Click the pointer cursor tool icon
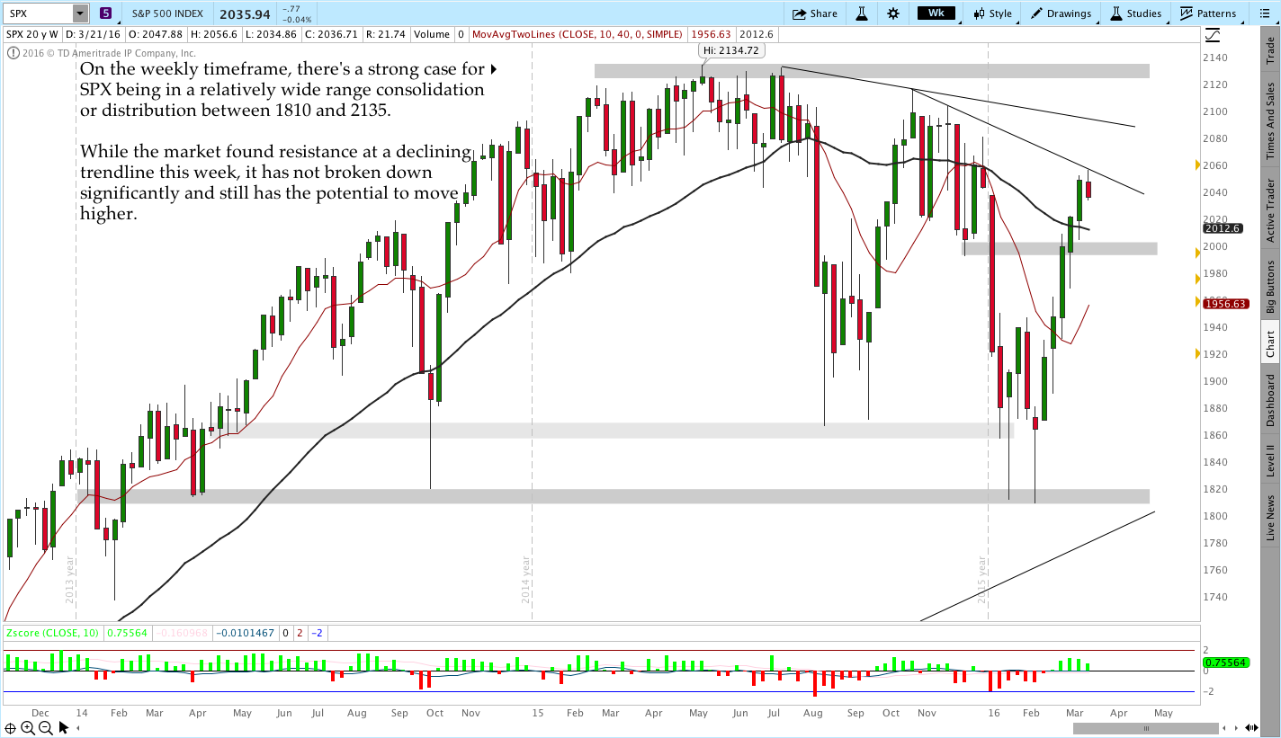 (65, 727)
